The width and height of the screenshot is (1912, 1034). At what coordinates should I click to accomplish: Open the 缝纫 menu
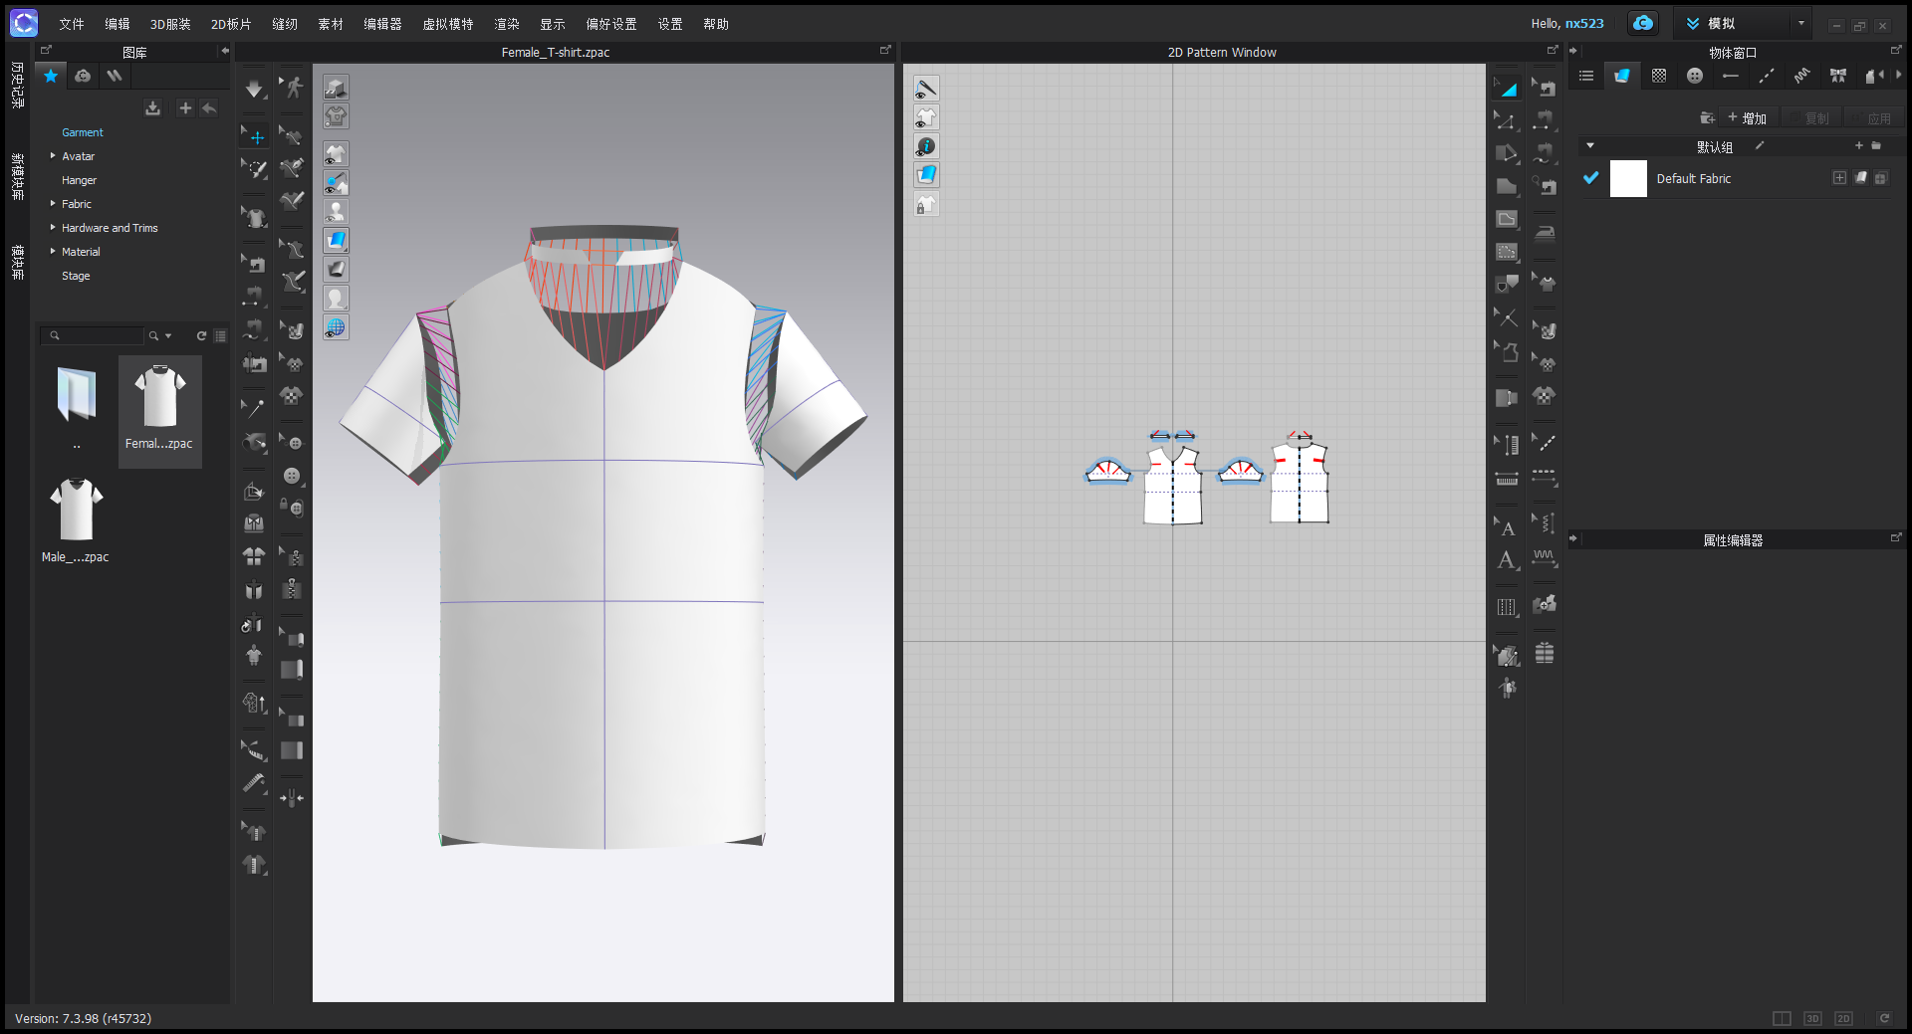coord(285,24)
